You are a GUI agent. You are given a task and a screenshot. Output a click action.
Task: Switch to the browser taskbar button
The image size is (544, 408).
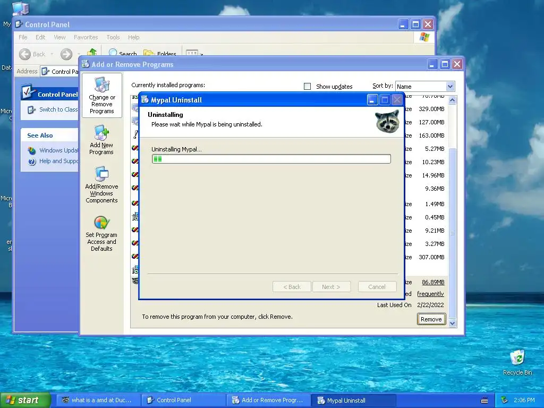pyautogui.click(x=98, y=401)
